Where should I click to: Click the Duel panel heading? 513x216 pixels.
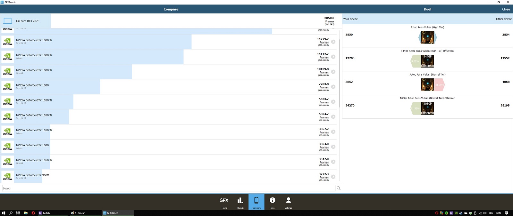click(x=427, y=9)
